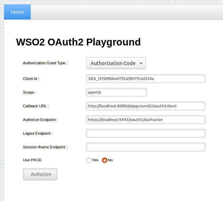223x201 pixels.
Task: Click the Authorize button
Action: [x=40, y=174]
